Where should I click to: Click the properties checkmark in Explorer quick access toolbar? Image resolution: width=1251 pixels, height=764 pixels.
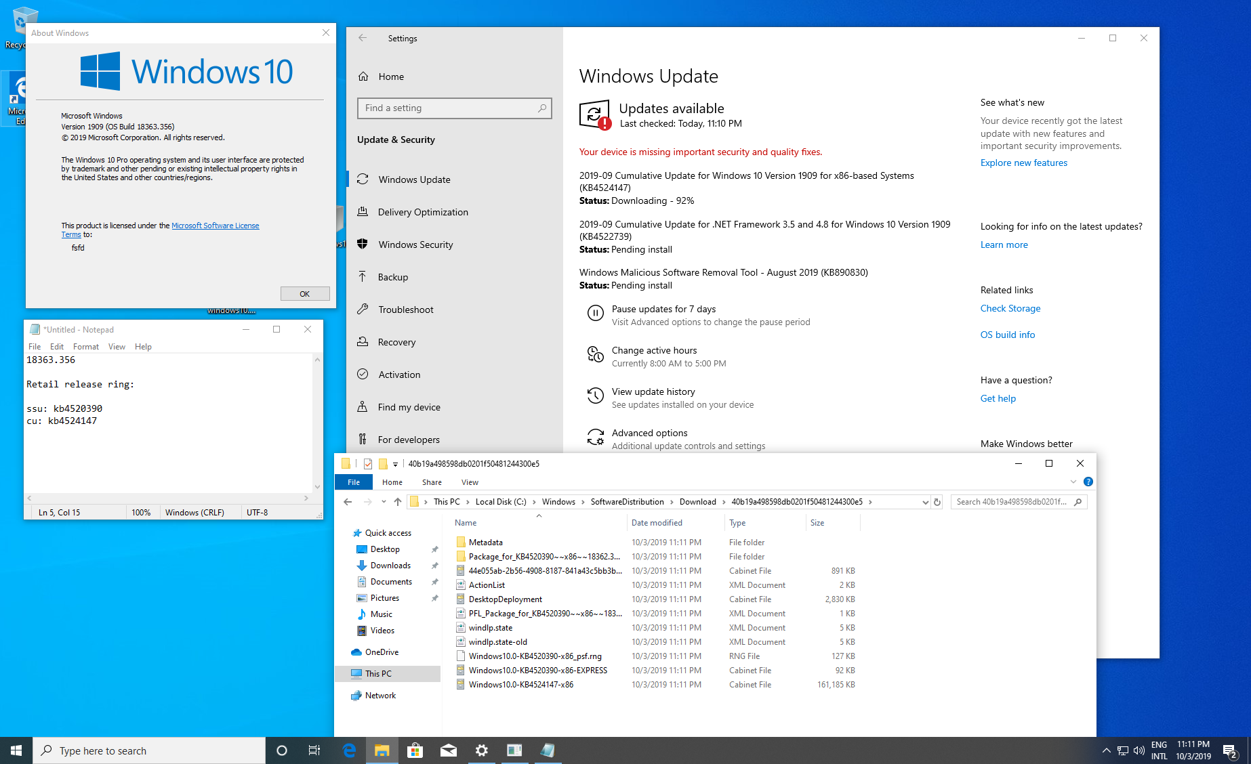pos(368,464)
